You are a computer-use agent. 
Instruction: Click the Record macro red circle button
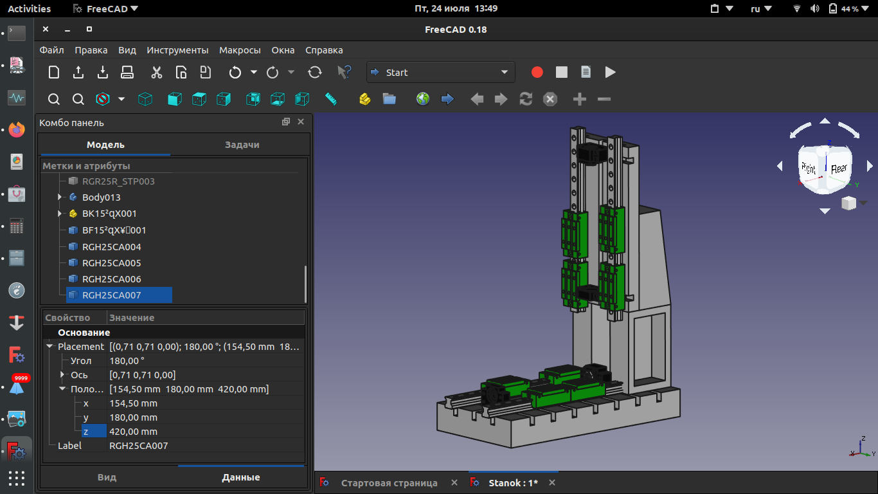pos(537,73)
